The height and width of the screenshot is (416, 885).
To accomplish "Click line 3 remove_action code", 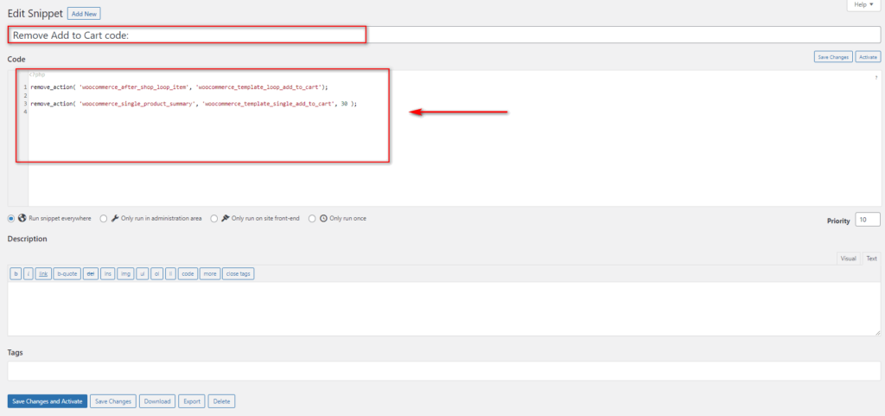I will click(194, 104).
